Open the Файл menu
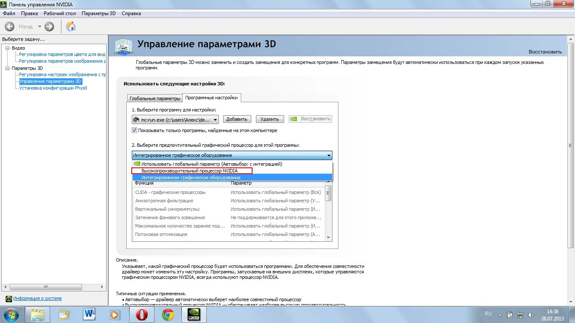This screenshot has height=323, width=575. (9, 13)
